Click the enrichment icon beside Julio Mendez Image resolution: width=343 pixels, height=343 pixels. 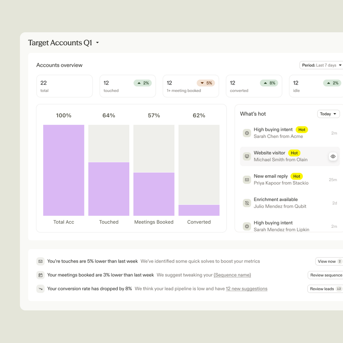(x=247, y=203)
